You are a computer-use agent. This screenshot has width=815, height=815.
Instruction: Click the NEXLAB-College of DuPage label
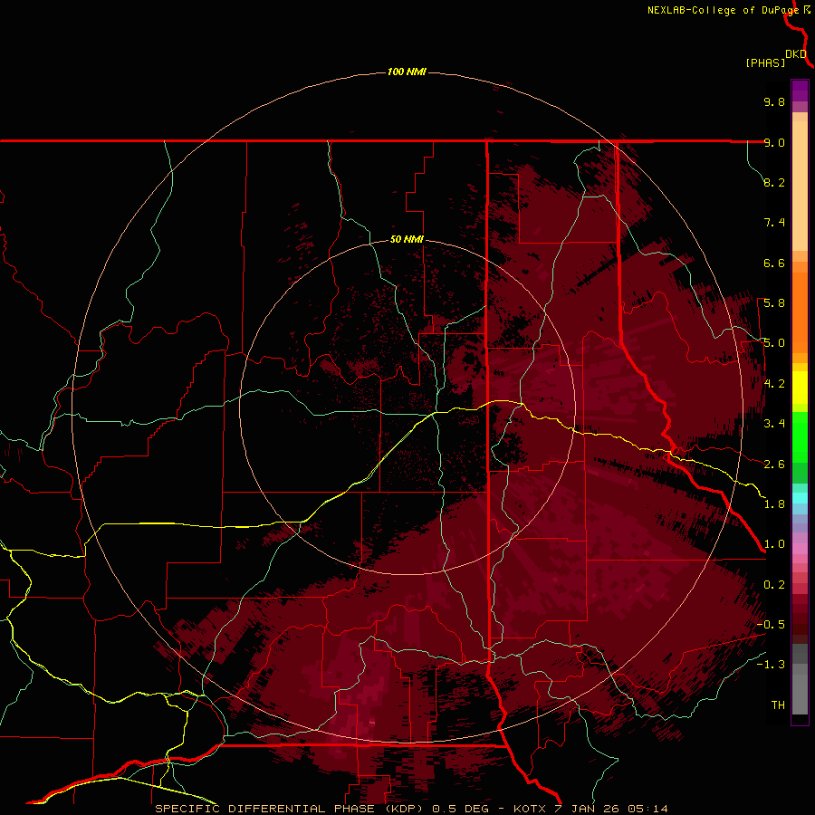[x=723, y=10]
